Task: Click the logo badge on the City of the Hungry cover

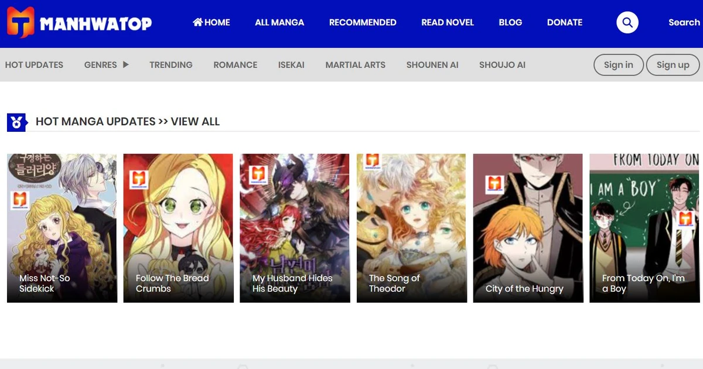Action: [x=494, y=183]
